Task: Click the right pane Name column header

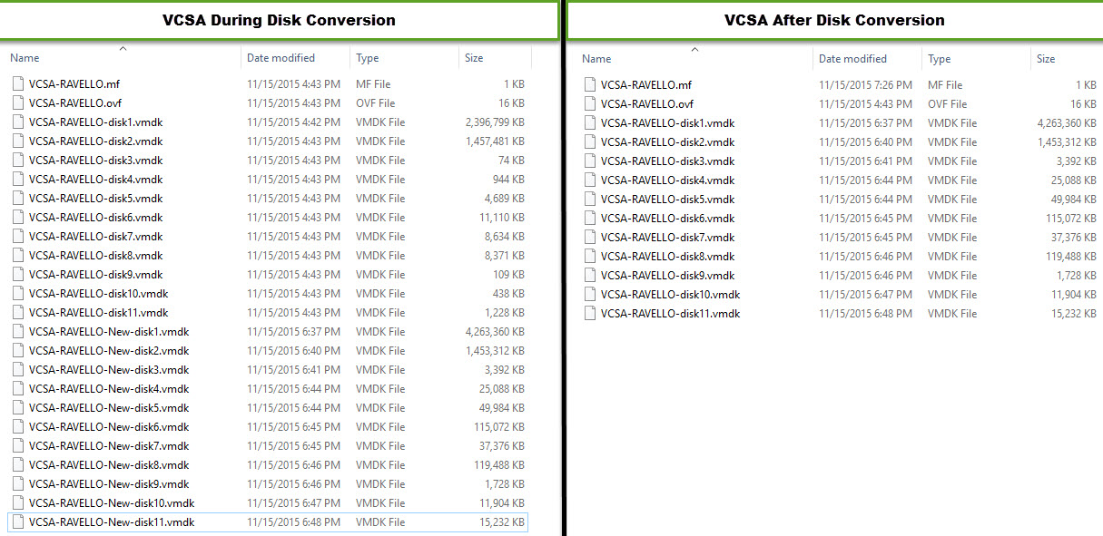Action: pyautogui.click(x=596, y=59)
